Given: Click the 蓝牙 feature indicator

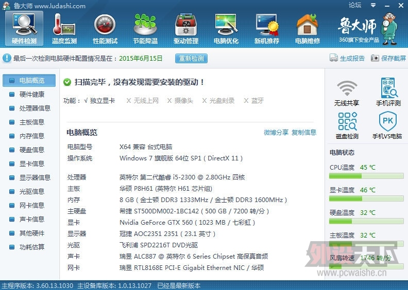Looking at the screenshot, I should (x=253, y=100).
